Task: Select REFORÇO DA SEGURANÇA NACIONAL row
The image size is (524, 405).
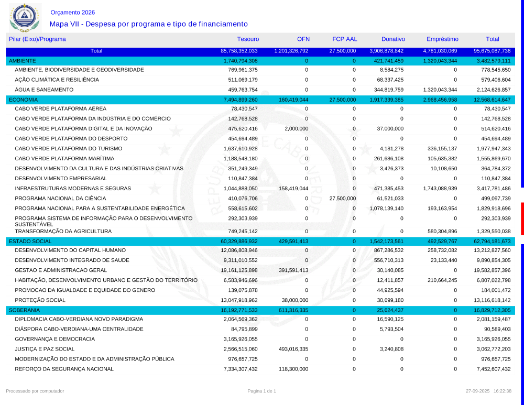Action: 64,369
